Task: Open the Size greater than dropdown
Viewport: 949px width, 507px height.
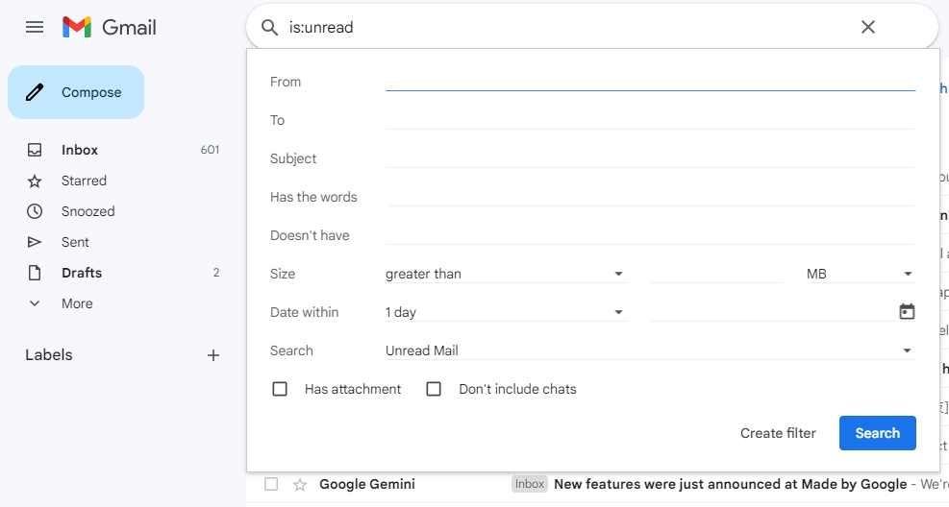Action: 506,274
